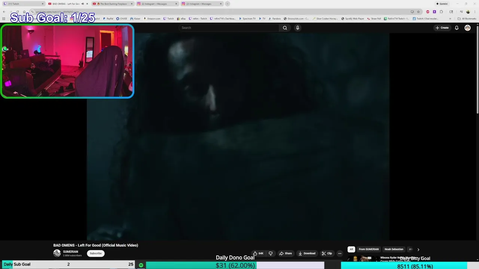Open the Apps grid in bookmarks bar

pos(4,19)
